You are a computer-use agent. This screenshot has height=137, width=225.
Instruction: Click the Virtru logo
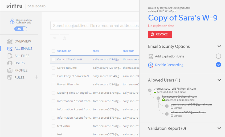coord(14,6)
